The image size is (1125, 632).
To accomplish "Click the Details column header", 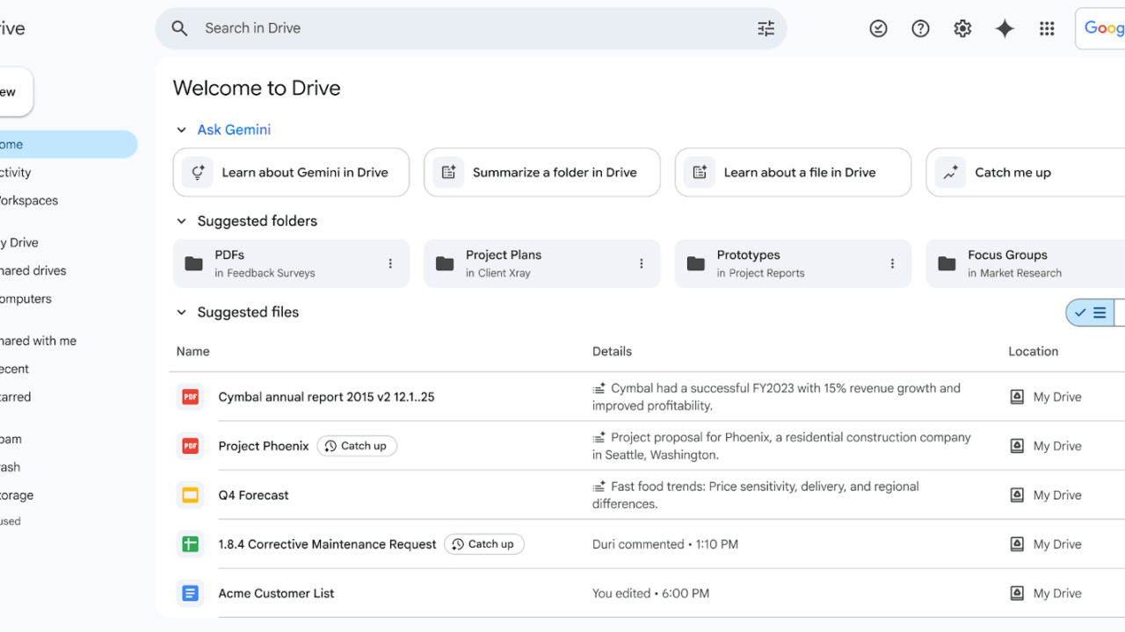I will [612, 351].
